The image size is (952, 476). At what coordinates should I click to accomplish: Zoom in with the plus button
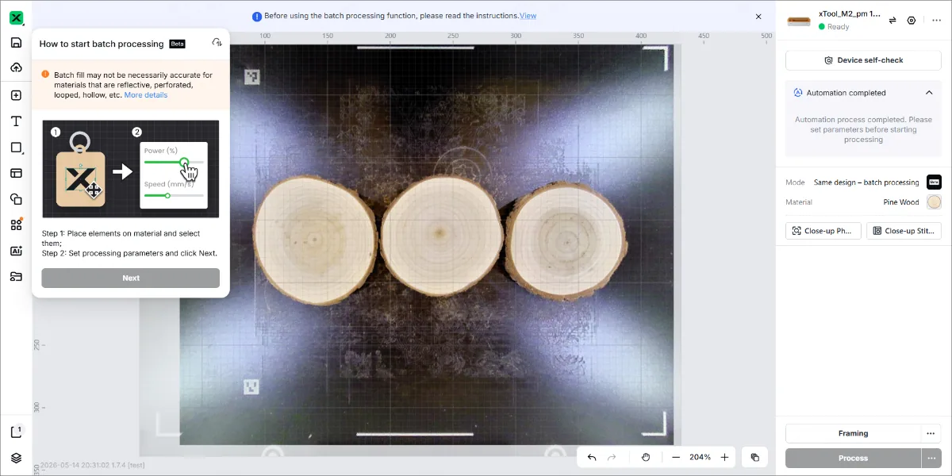[x=724, y=457]
